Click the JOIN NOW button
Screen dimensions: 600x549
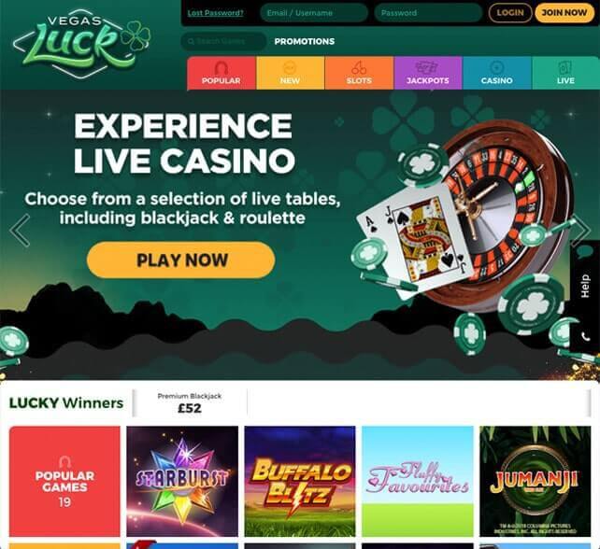564,13
